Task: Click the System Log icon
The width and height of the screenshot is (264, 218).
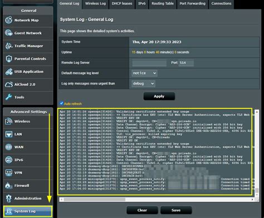Action: click(x=8, y=211)
